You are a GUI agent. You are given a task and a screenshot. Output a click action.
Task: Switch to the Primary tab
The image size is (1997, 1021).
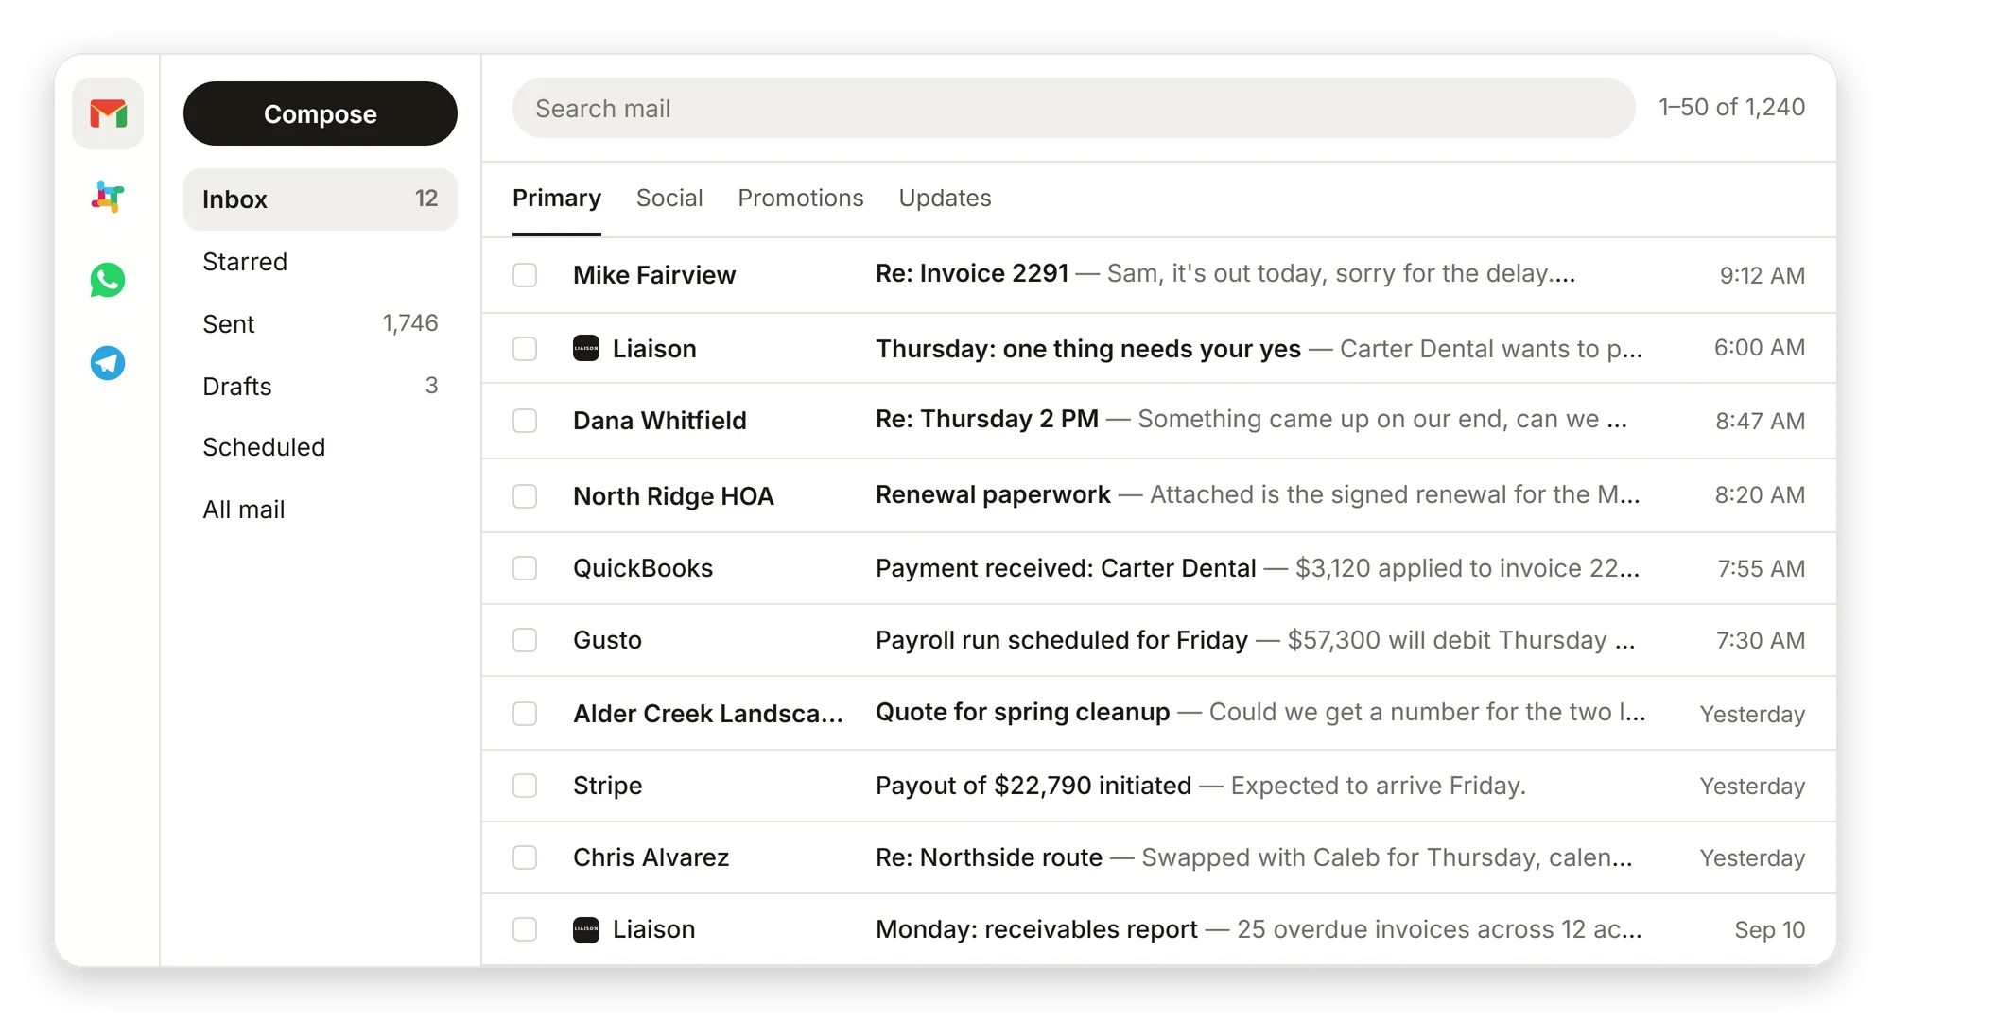coord(557,198)
